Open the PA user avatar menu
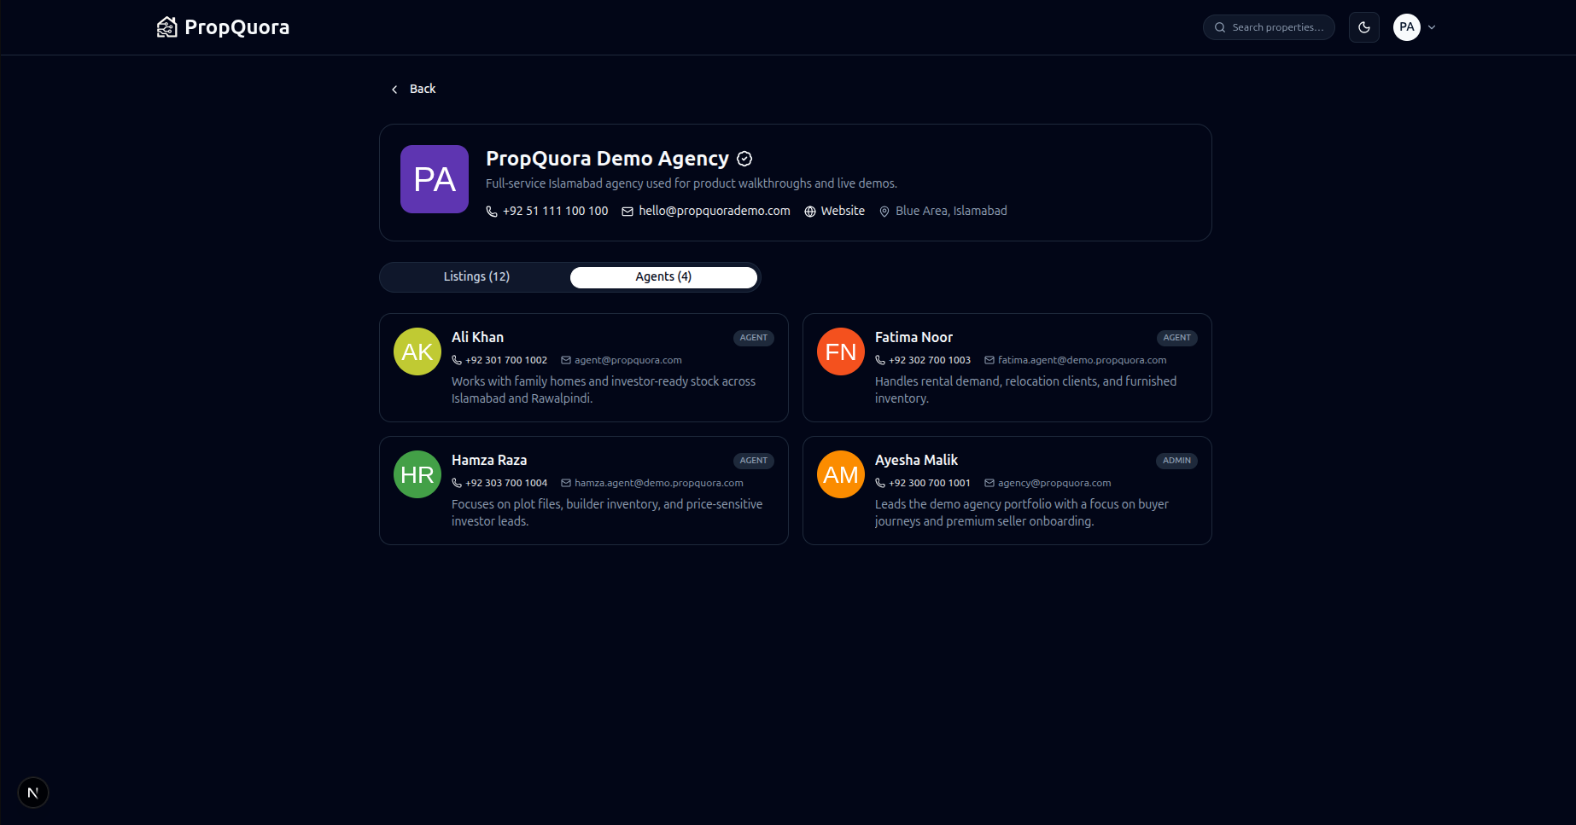Viewport: 1576px width, 825px height. 1407,27
